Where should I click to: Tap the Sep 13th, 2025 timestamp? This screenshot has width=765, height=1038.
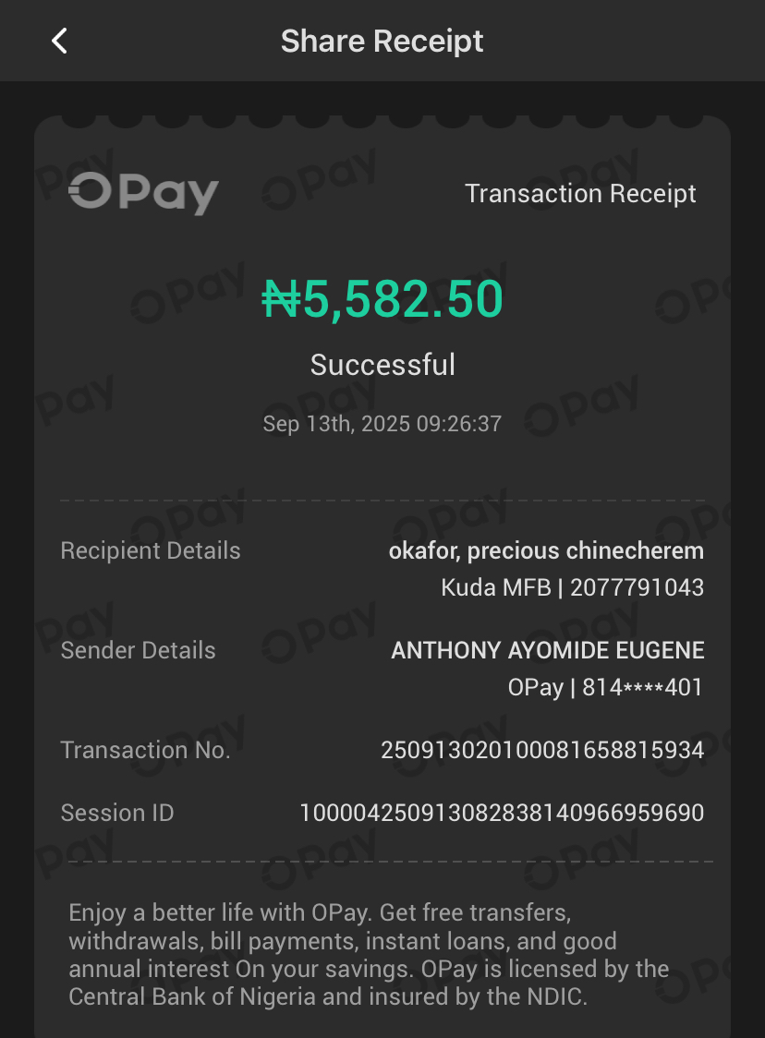[382, 424]
